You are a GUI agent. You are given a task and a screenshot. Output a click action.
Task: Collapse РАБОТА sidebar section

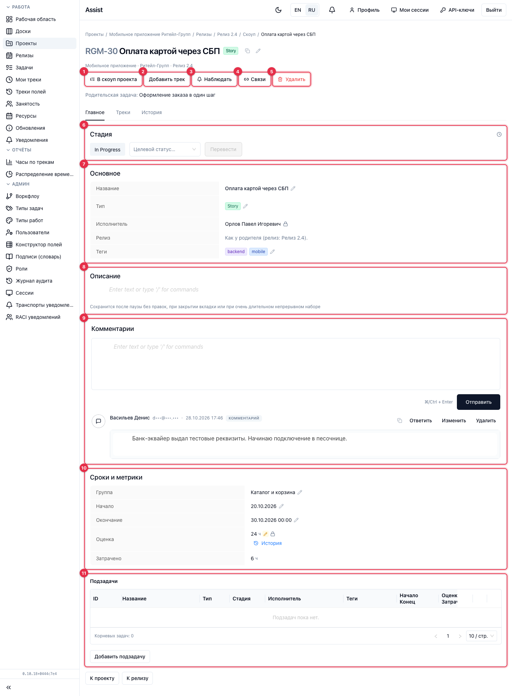(18, 7)
